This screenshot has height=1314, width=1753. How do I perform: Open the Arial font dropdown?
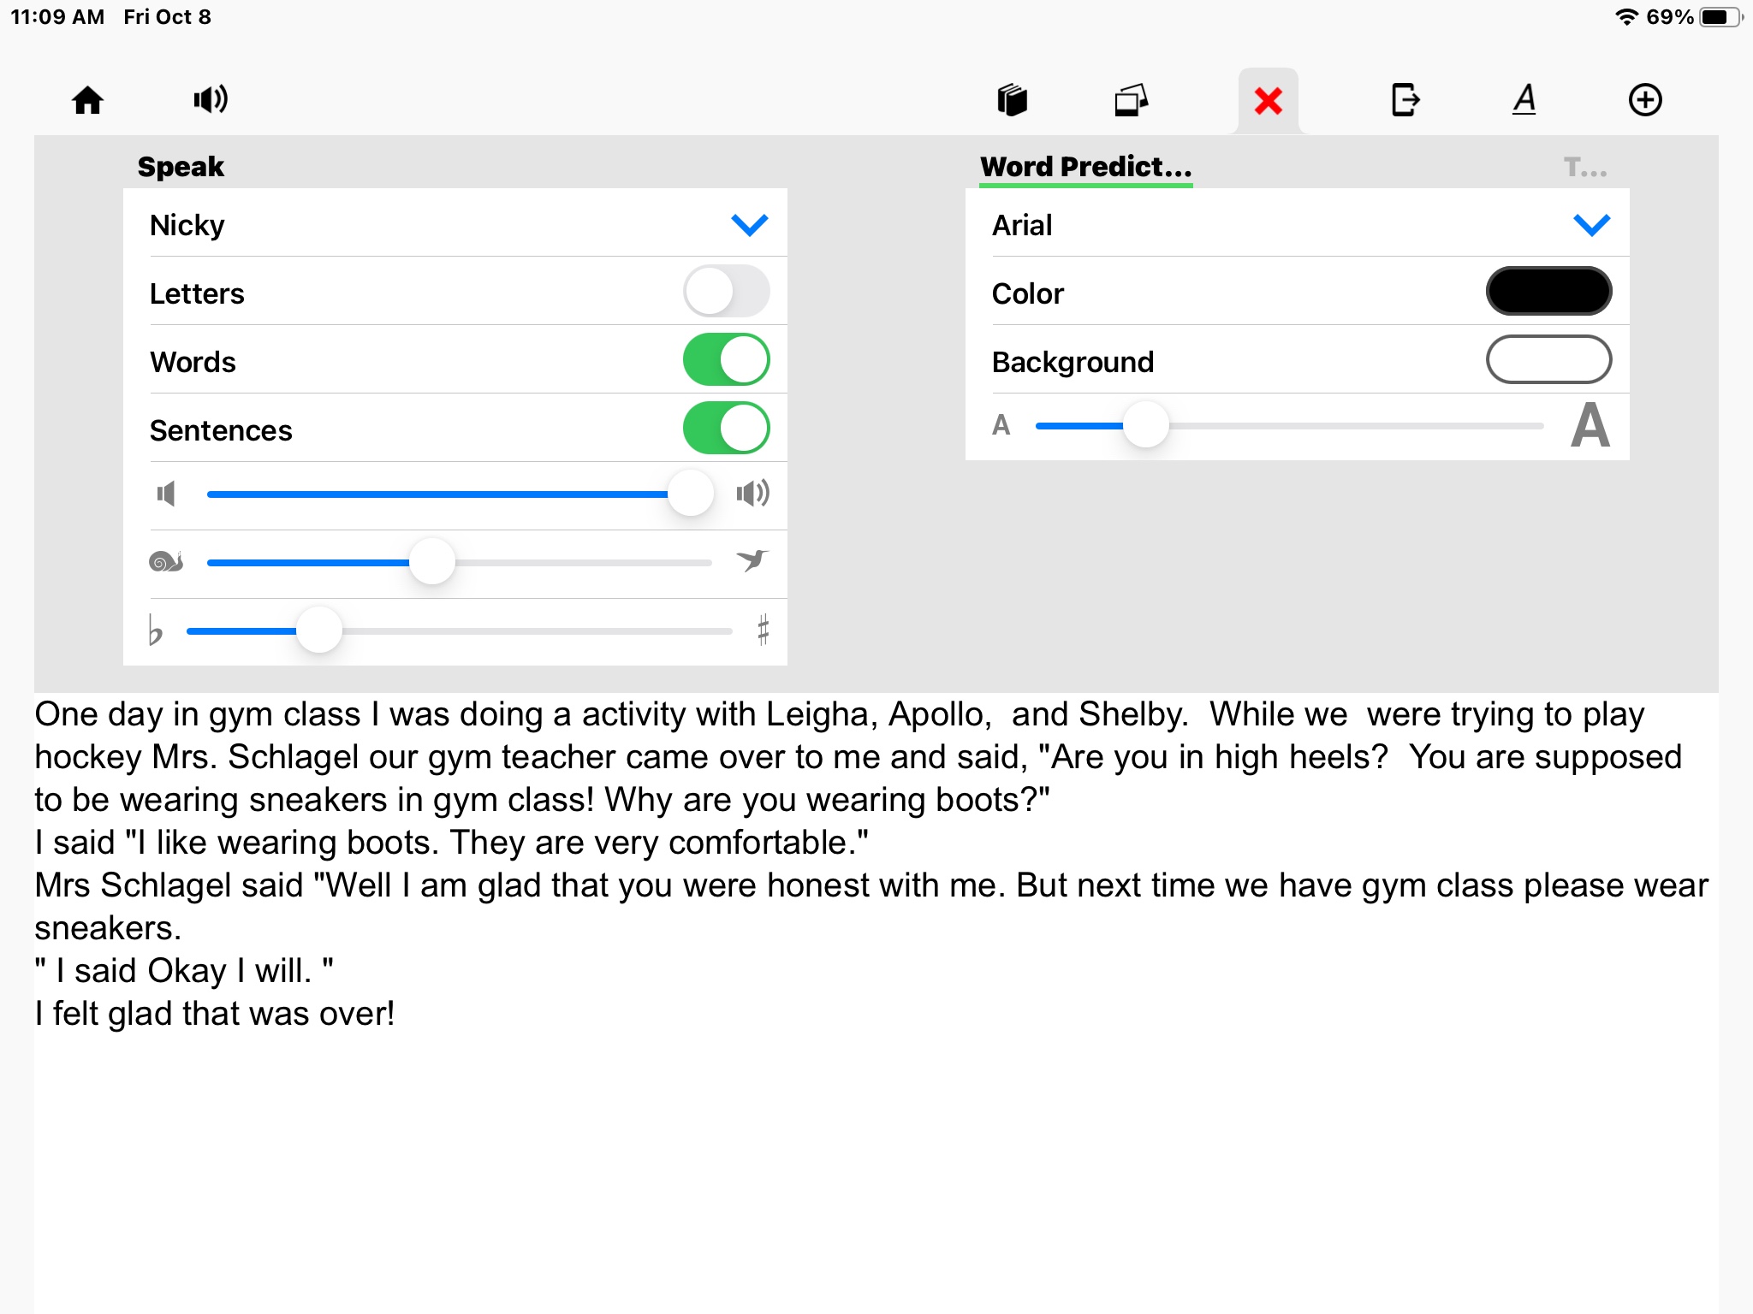click(1591, 225)
